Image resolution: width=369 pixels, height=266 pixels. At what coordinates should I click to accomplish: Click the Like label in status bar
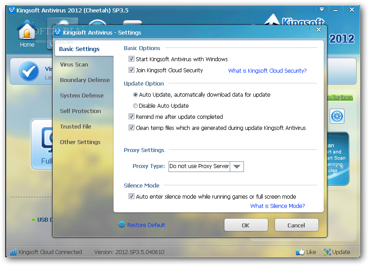(x=311, y=252)
